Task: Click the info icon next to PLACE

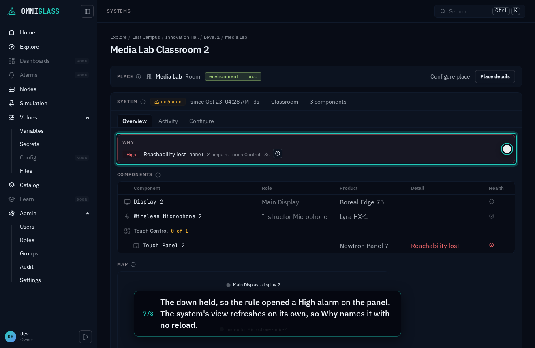Action: coord(138,76)
